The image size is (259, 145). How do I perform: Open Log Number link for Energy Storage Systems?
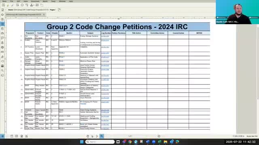tap(105, 36)
